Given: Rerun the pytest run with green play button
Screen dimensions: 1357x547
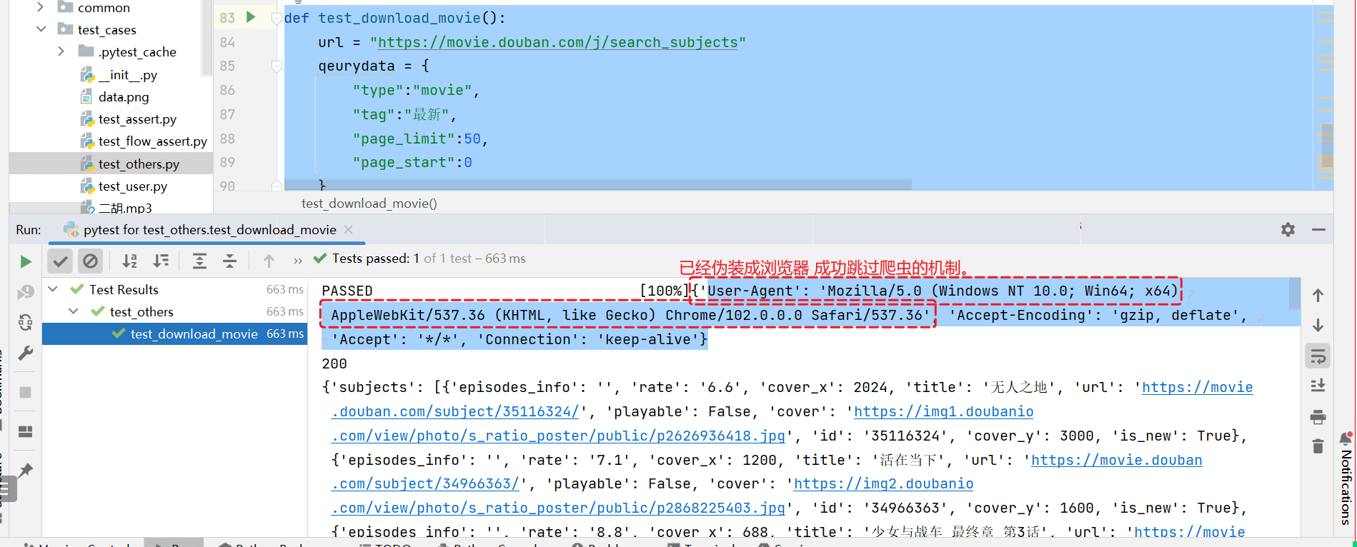Looking at the screenshot, I should (x=26, y=261).
